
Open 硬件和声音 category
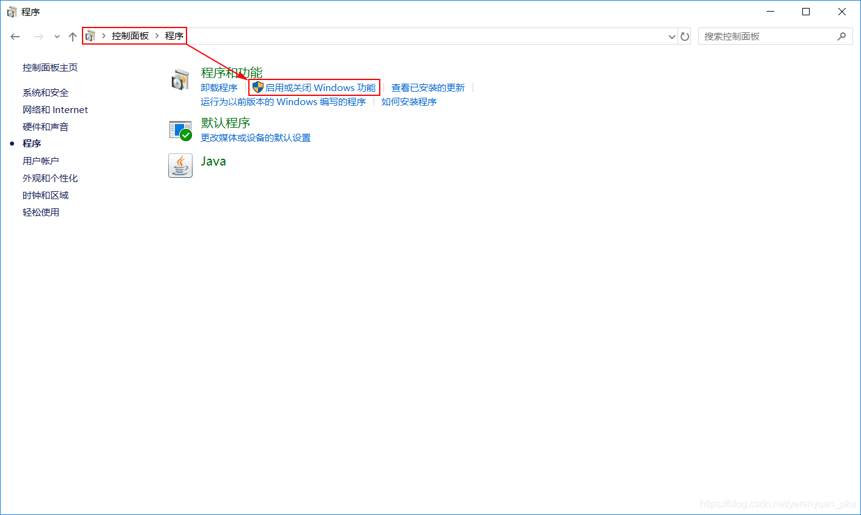(46, 127)
